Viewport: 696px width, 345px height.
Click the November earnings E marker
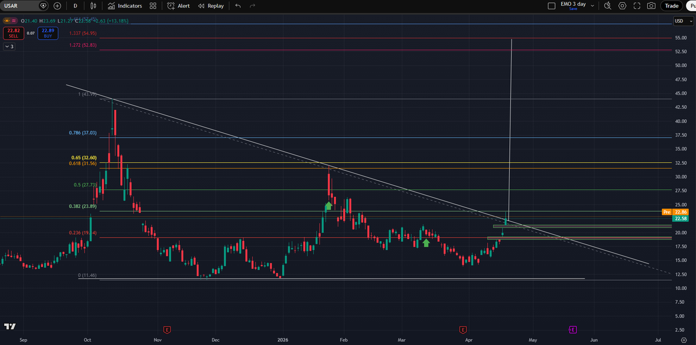tap(166, 329)
